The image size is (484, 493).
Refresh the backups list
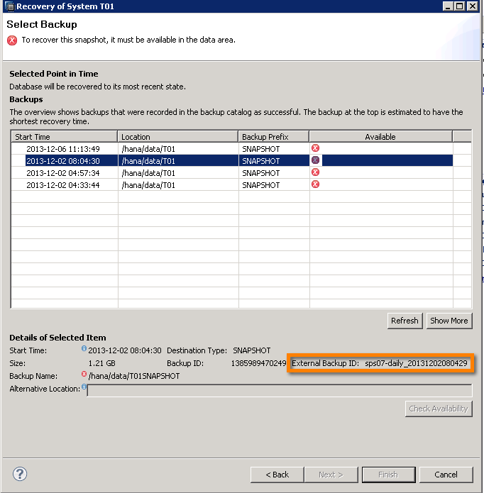pos(405,321)
